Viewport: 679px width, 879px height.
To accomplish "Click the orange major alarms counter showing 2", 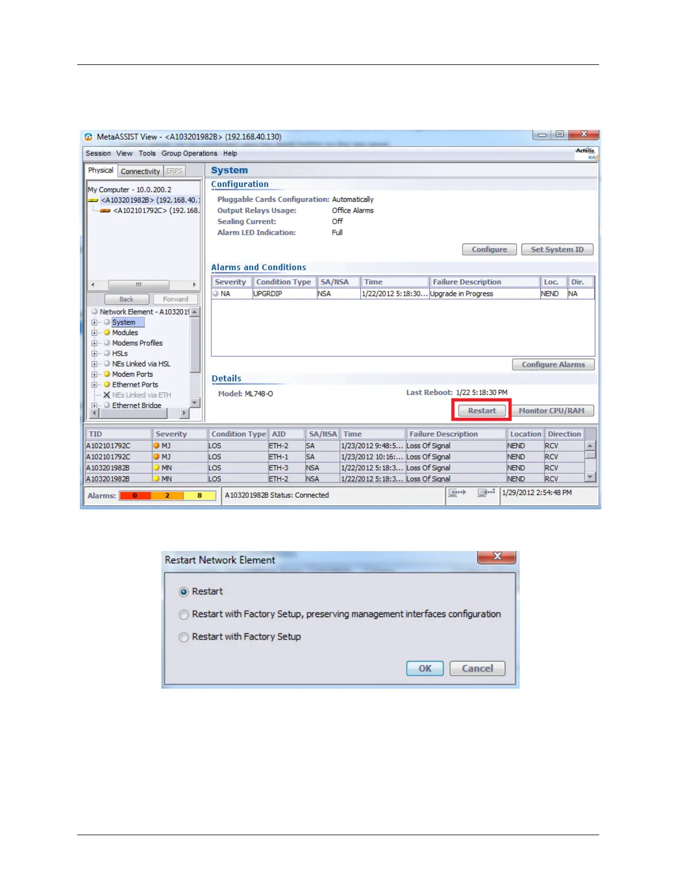I will point(167,496).
